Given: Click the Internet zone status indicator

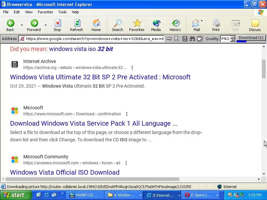Looking at the screenshot, I should pyautogui.click(x=227, y=187).
